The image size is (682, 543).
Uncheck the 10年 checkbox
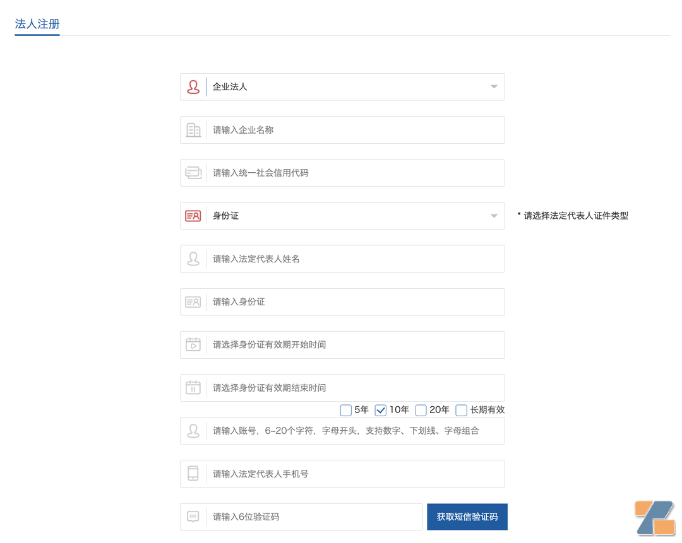[381, 410]
